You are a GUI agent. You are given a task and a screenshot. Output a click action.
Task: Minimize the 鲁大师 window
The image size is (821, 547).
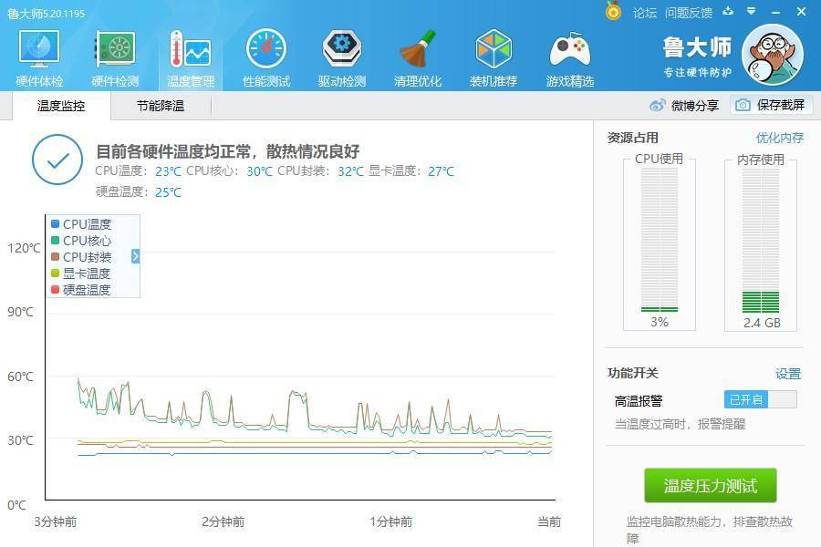776,12
